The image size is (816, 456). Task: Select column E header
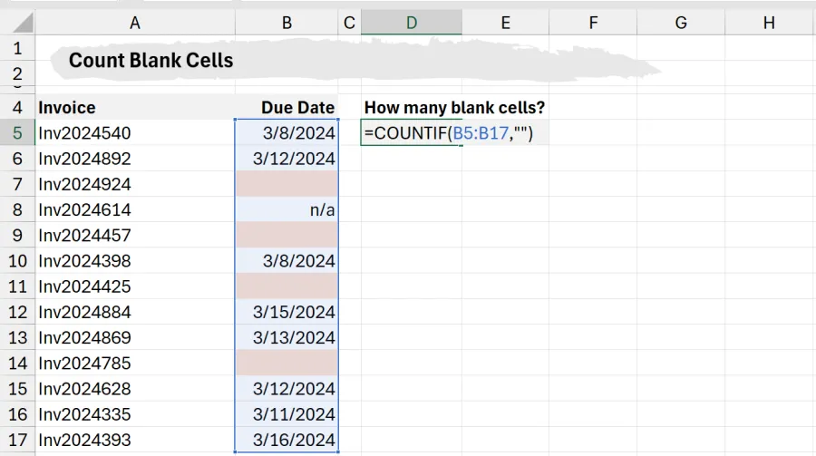click(505, 23)
